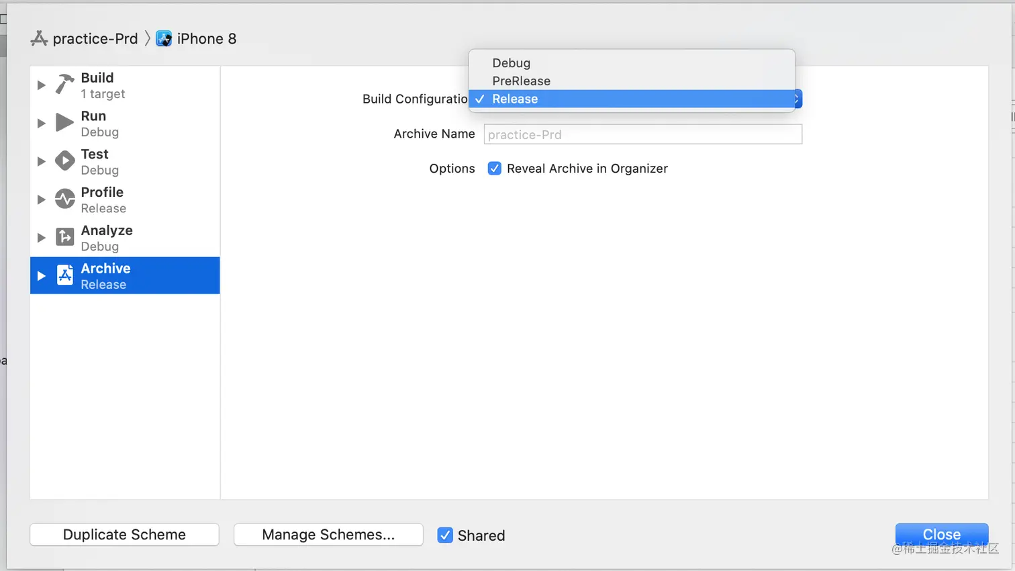Uncheck Reveal Archive in Organizer
Viewport: 1015px width, 571px height.
pyautogui.click(x=495, y=169)
